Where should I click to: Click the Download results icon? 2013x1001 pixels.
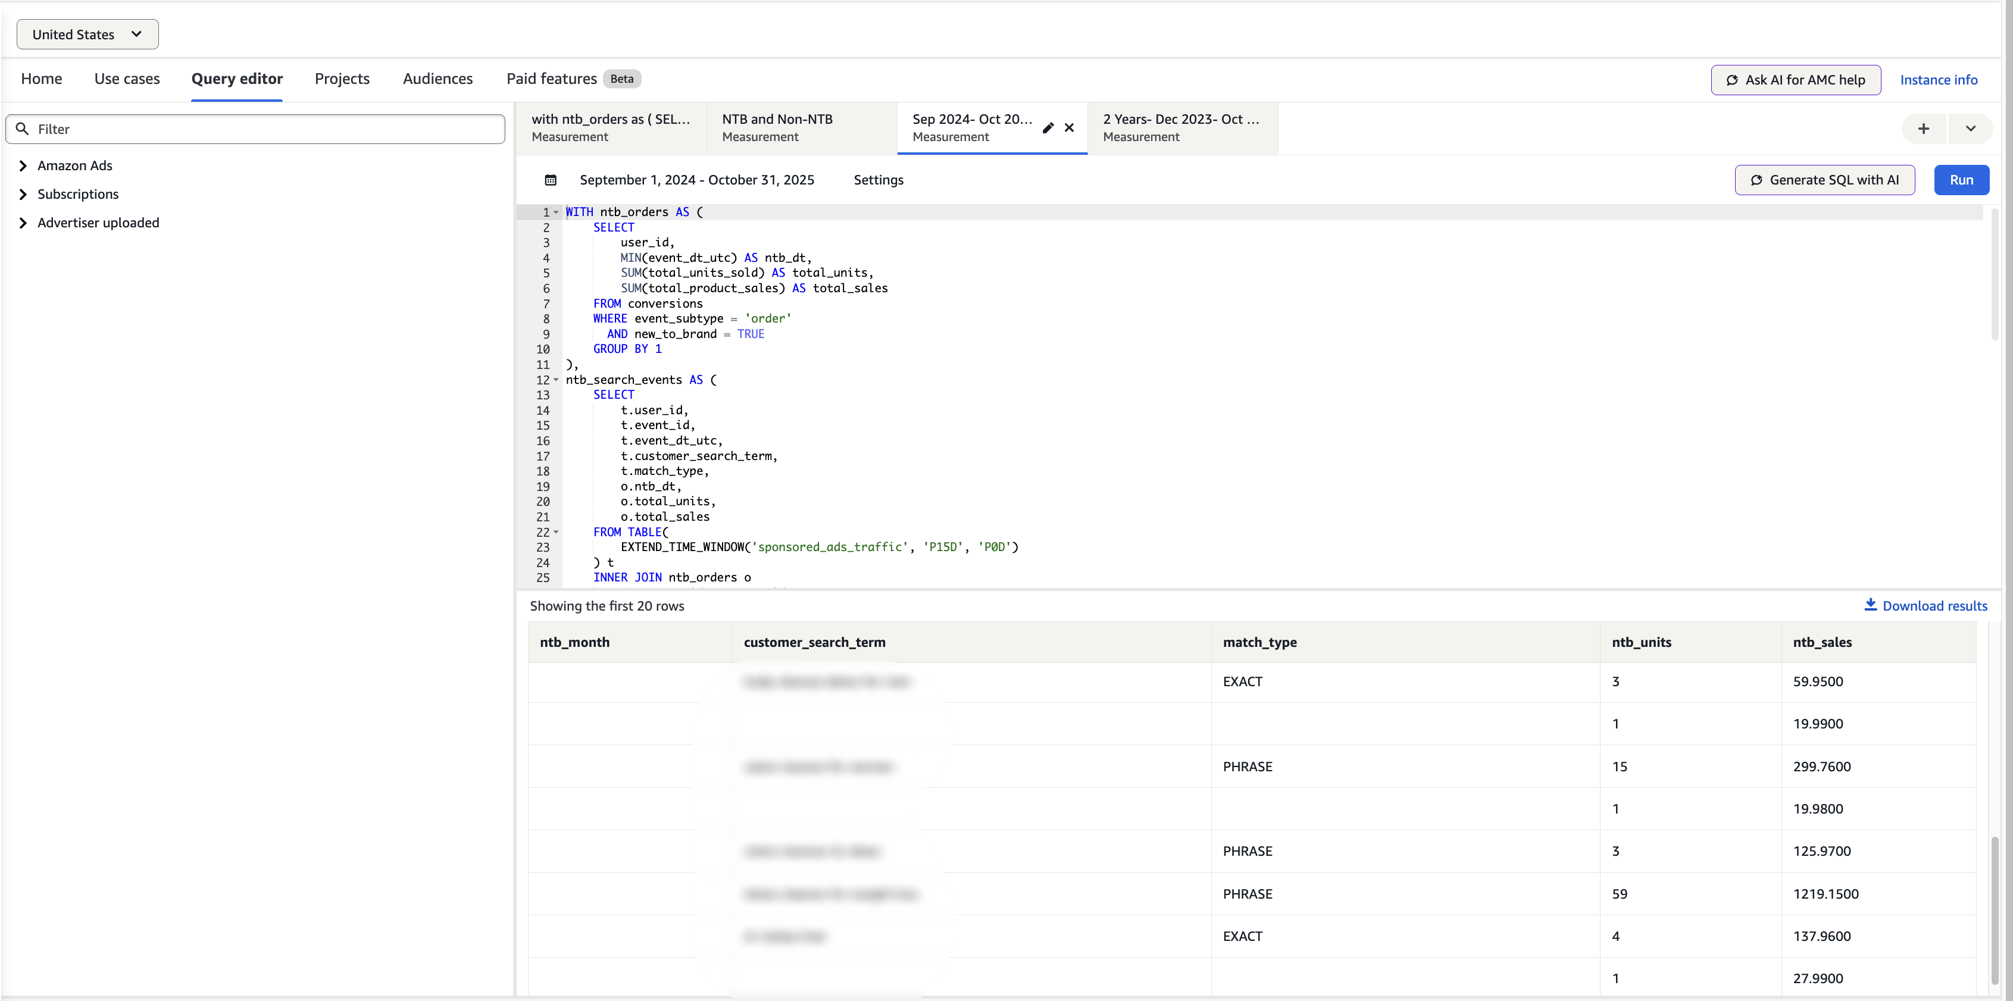pyautogui.click(x=1871, y=605)
